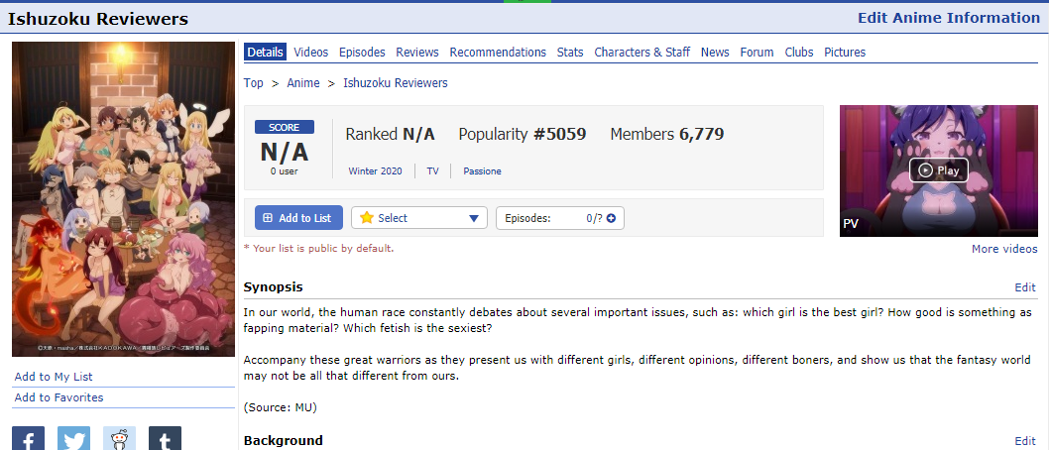Edit the Background section
This screenshot has width=1050, height=450.
click(1025, 441)
